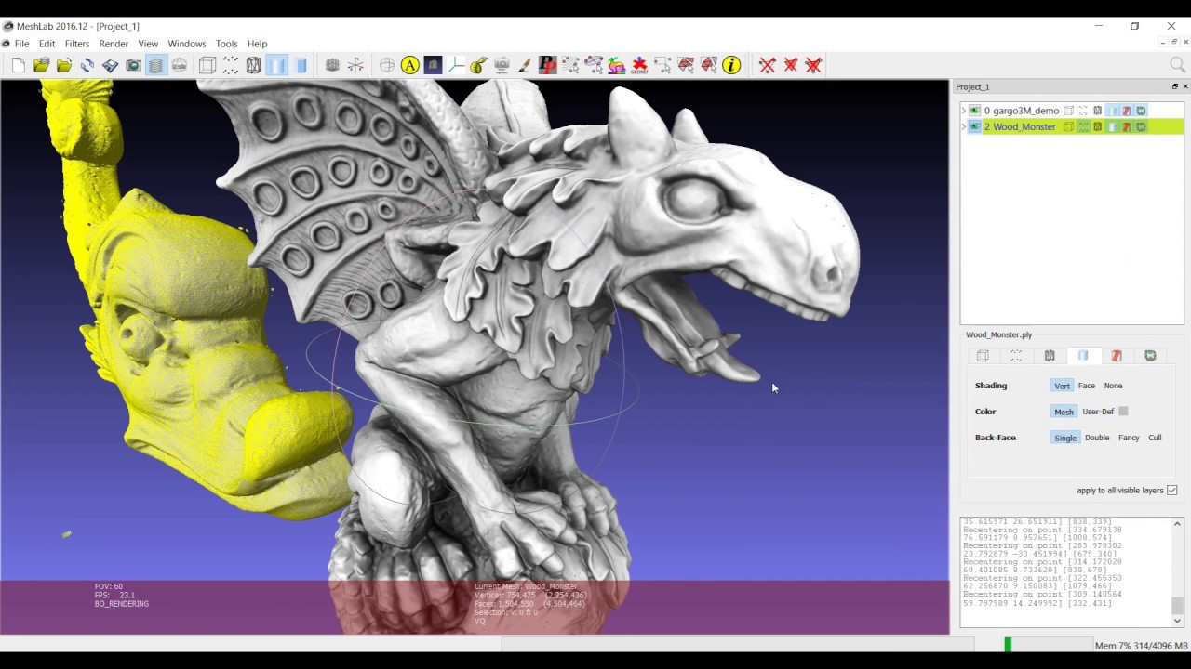Select the Point Picking 'PP' tool
Screen dimensions: 1191x669
point(547,65)
